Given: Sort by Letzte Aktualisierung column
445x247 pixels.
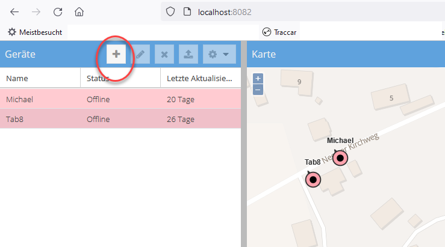Looking at the screenshot, I should pos(199,78).
